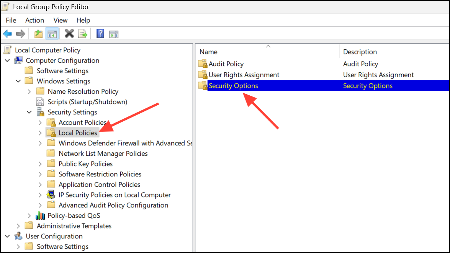This screenshot has height=253, width=450.
Task: Click the Up One Level folder icon
Action: tap(38, 34)
